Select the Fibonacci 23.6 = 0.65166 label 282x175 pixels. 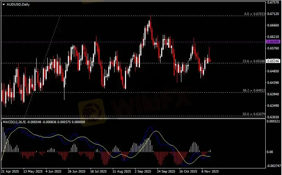[x=254, y=61]
